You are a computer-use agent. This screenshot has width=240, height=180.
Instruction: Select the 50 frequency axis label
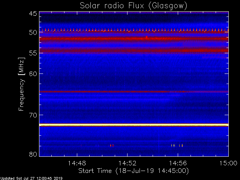pyautogui.click(x=33, y=32)
